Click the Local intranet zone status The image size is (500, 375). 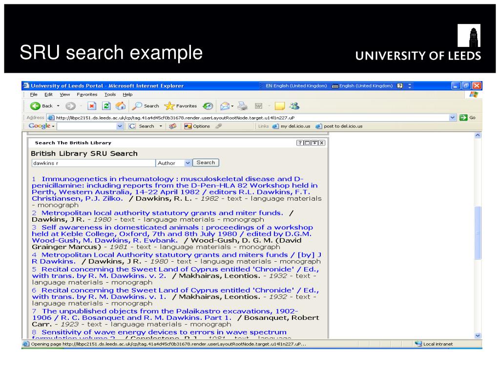pos(434,344)
